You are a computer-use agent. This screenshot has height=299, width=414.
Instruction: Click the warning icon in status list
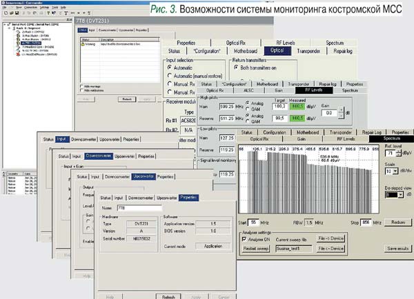click(83, 44)
